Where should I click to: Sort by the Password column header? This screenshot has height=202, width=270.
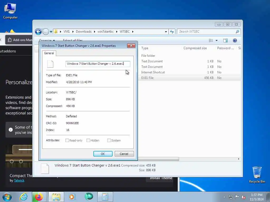pyautogui.click(x=225, y=48)
